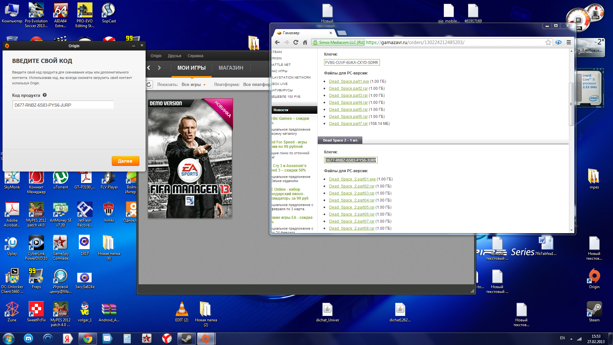
Task: Open SopCast desktop shortcut
Action: coord(109,13)
